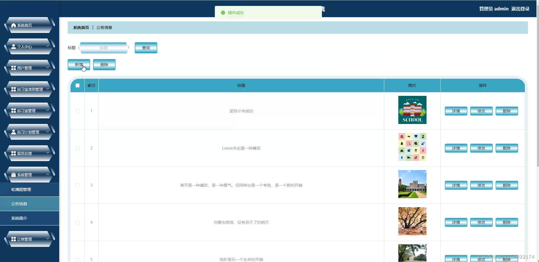Click the grid icon beside 订单管理
This screenshot has width=539, height=262.
(x=14, y=239)
